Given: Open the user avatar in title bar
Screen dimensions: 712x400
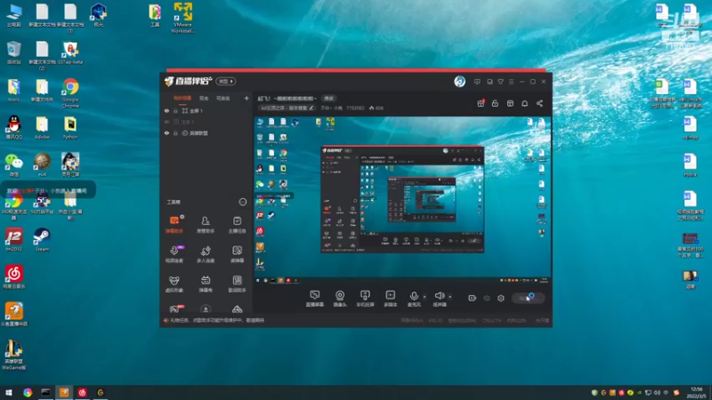Looking at the screenshot, I should coord(459,82).
